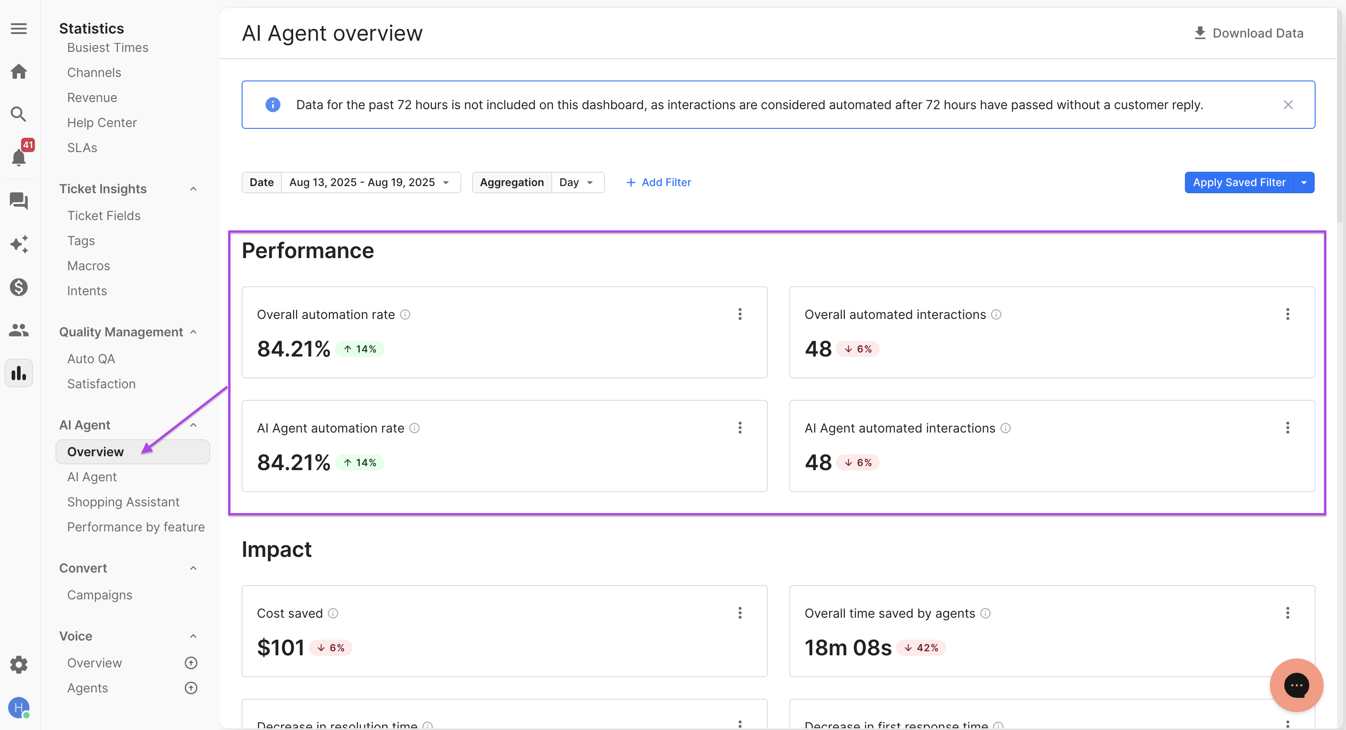1346x730 pixels.
Task: Open the hamburger navigation menu
Action: tap(19, 29)
